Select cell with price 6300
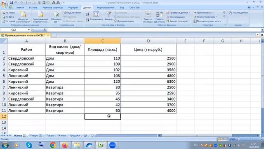264x149 pixels. 148,82
